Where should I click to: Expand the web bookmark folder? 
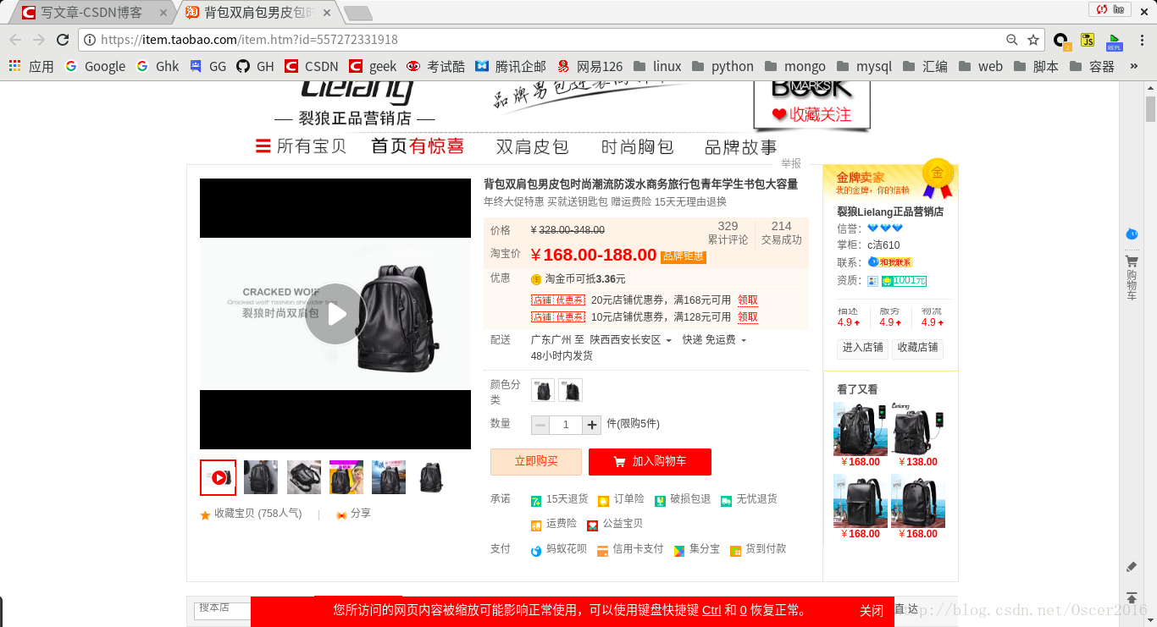pyautogui.click(x=980, y=66)
